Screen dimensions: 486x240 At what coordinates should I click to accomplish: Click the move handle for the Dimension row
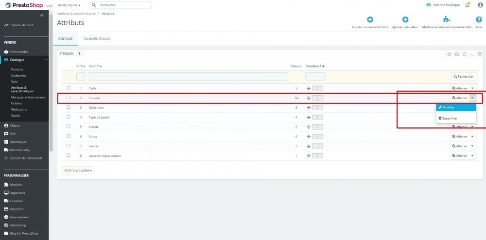pos(309,108)
